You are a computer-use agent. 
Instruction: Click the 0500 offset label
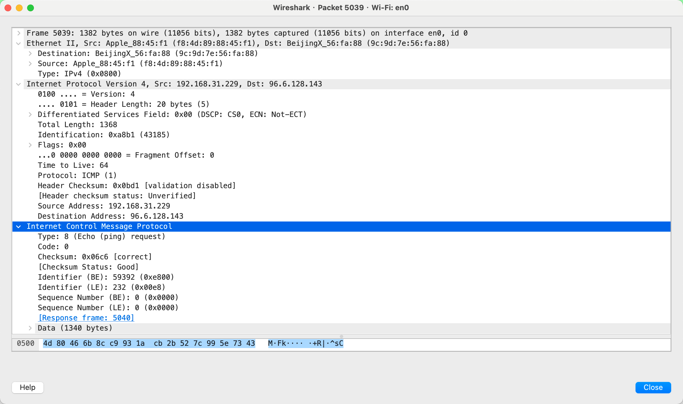pyautogui.click(x=25, y=344)
